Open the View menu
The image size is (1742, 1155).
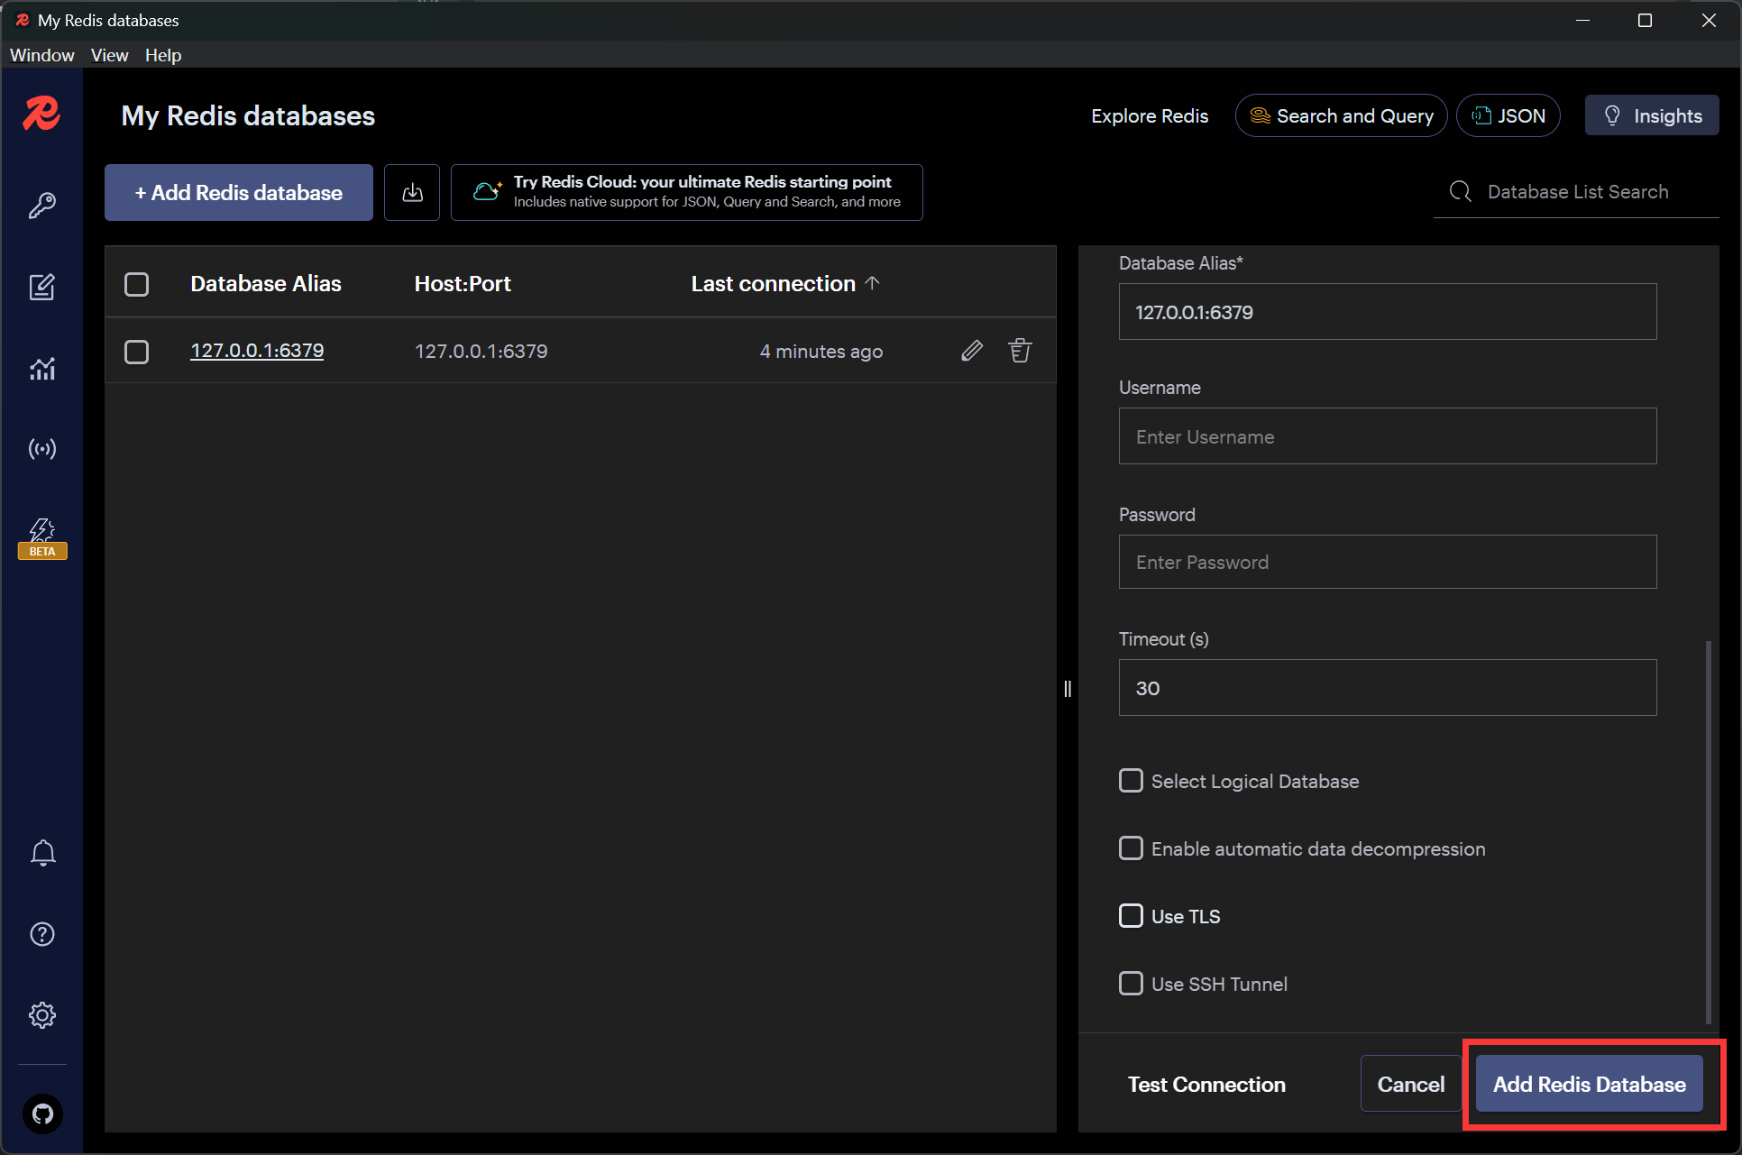tap(109, 55)
